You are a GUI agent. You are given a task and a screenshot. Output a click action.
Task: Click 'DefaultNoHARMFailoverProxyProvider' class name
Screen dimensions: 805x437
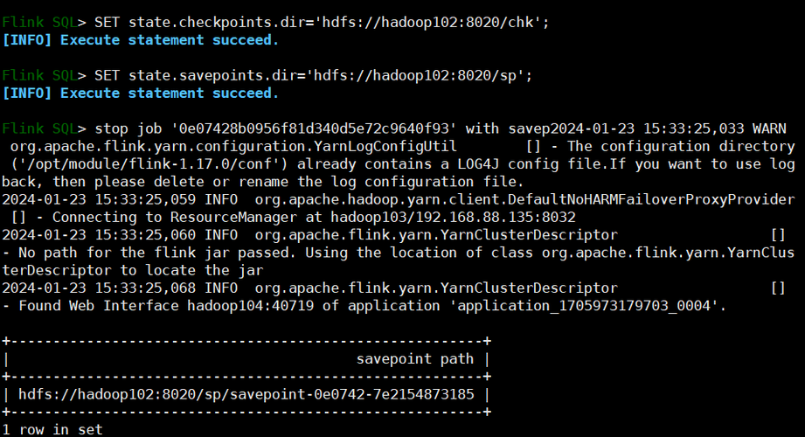(651, 199)
